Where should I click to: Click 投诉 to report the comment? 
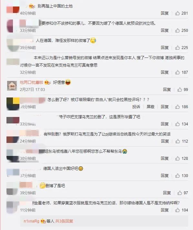(136, 107)
